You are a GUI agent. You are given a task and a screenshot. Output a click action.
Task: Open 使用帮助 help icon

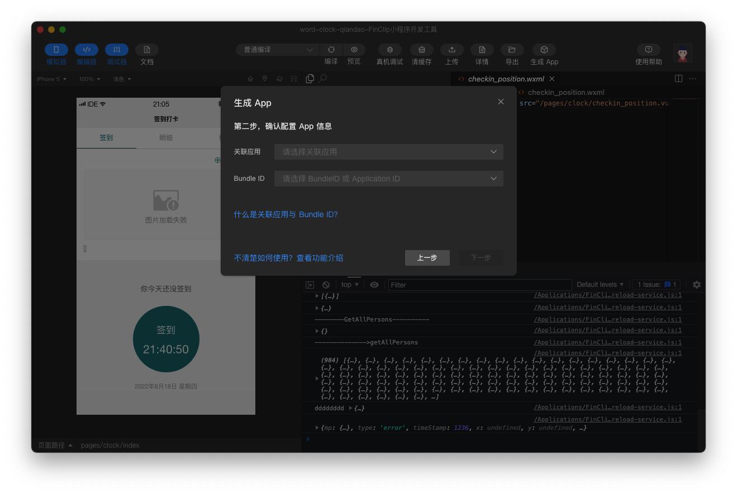(648, 50)
